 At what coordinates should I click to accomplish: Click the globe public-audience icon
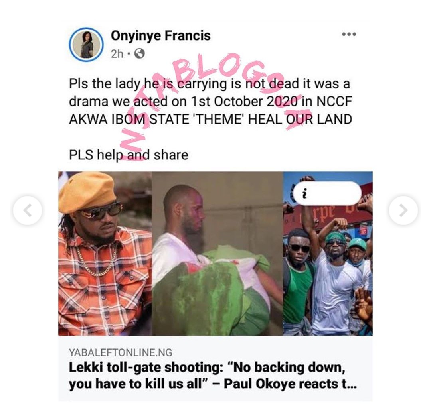pyautogui.click(x=140, y=53)
